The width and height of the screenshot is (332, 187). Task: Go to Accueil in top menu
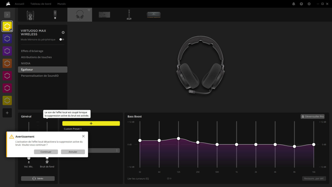tap(19, 4)
